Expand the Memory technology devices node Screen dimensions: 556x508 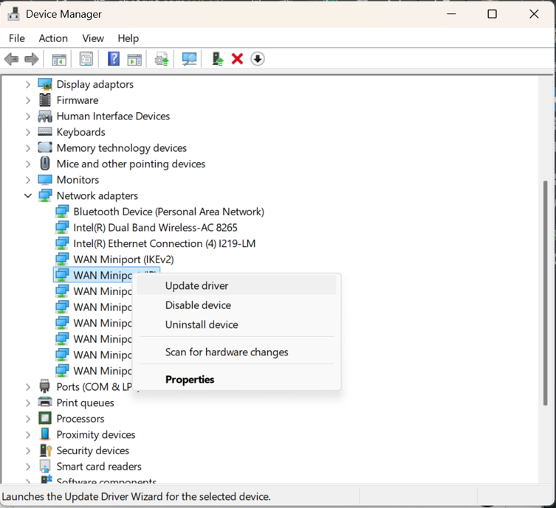pos(28,148)
